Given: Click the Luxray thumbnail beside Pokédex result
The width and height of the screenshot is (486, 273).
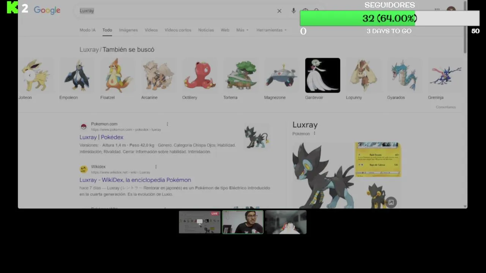Looking at the screenshot, I should [257, 137].
